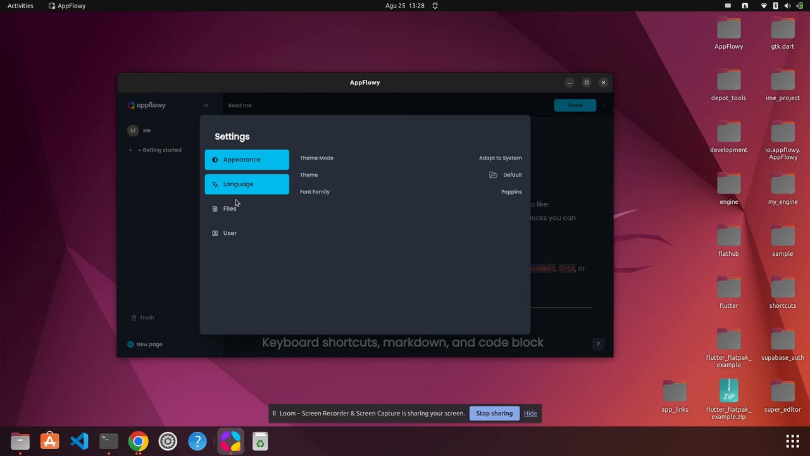The image size is (810, 456).
Task: Select the app_links desktop folder
Action: [x=675, y=397]
